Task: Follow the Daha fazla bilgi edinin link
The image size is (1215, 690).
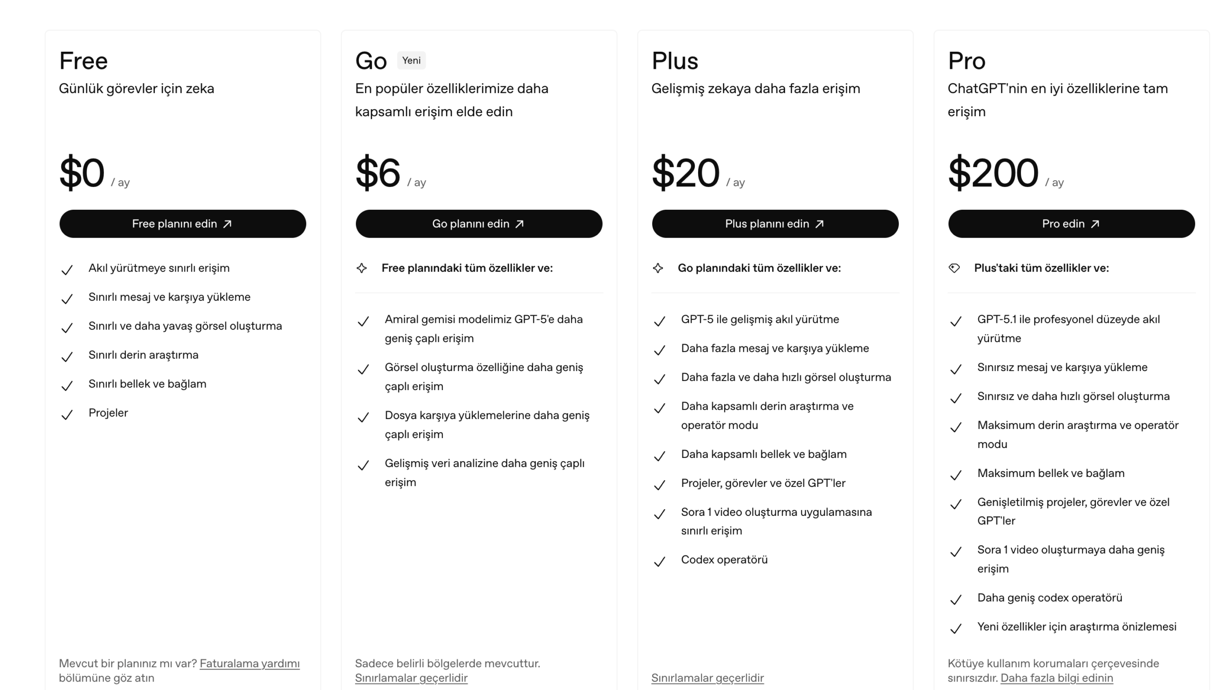Action: click(1056, 678)
